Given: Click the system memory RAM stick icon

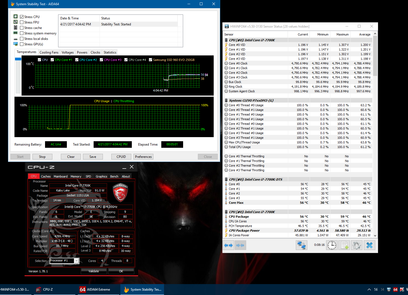Looking at the screenshot, I should point(16,33).
